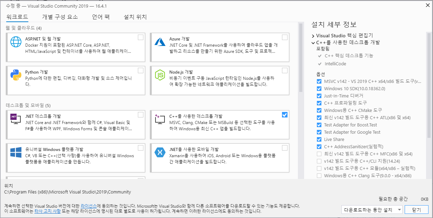Screen dimensions: 433x218
Task: Uncheck the C++를 사용한 데스크톱 개발 workload checkbox
Action: coord(285,115)
